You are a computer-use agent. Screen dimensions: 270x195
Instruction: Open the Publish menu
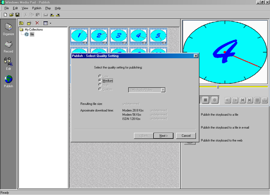(37, 8)
